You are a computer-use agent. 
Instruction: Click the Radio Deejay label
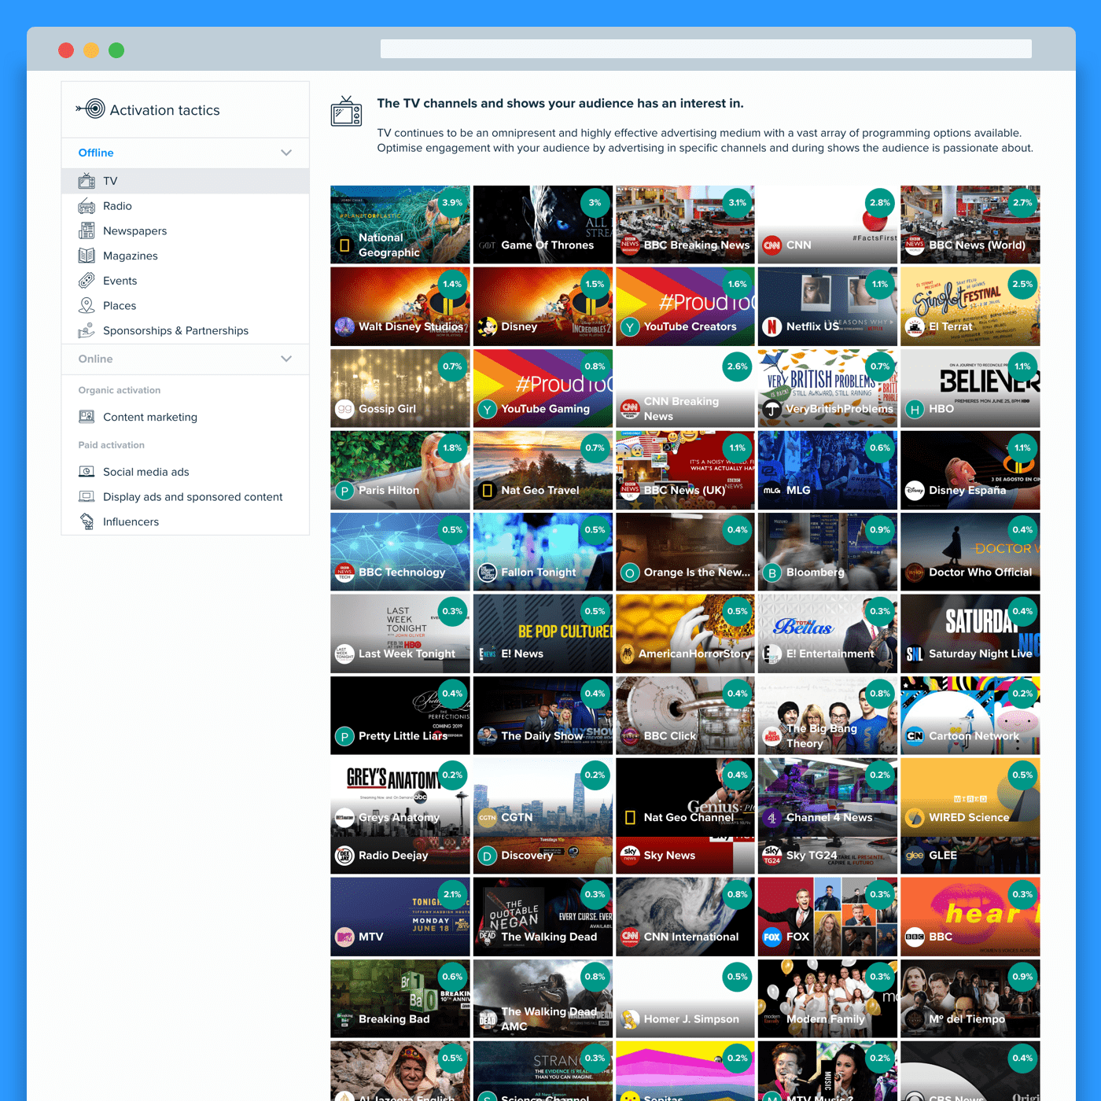pos(393,856)
